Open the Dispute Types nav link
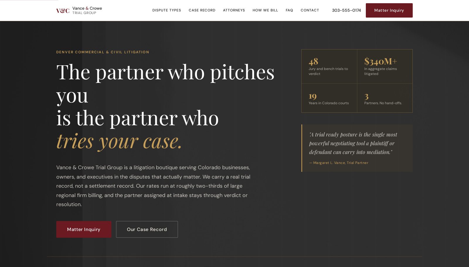469x267 pixels. (x=166, y=10)
